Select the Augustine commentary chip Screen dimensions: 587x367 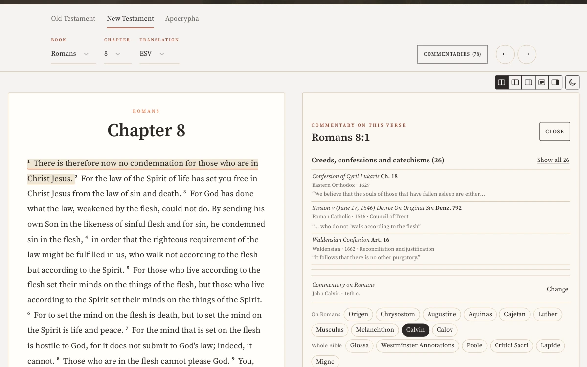click(442, 314)
